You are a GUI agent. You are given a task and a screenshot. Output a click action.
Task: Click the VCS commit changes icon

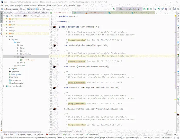tap(159, 9)
